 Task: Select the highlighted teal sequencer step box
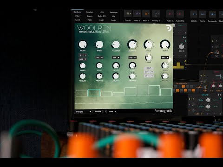click(x=94, y=93)
